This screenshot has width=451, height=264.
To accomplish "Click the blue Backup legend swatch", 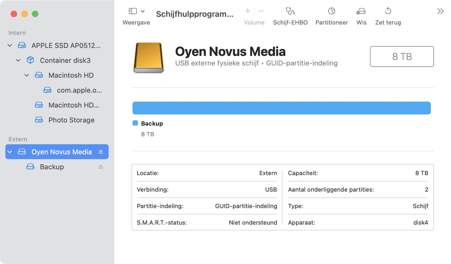I will click(x=135, y=123).
